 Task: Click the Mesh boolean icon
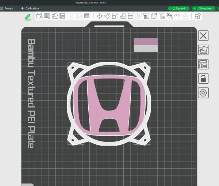pos(138,16)
